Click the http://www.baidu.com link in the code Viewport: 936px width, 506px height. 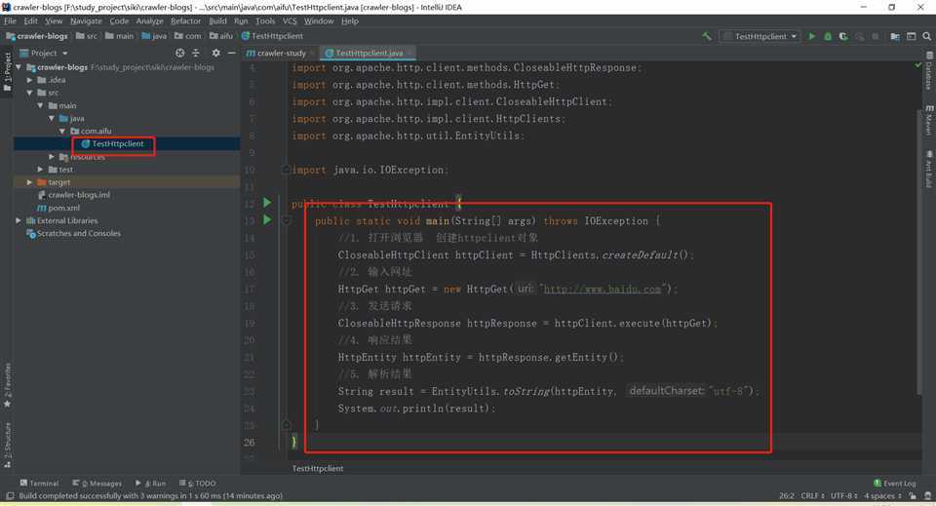603,289
